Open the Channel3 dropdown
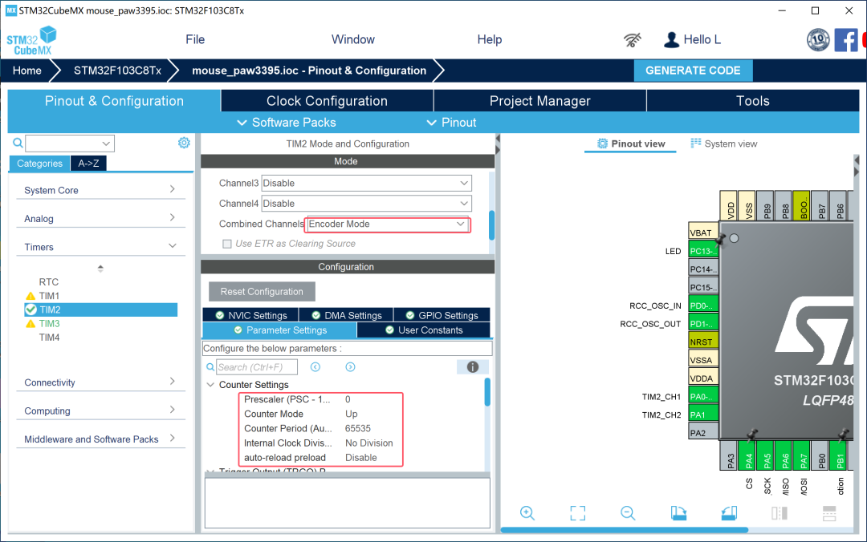 click(x=366, y=183)
